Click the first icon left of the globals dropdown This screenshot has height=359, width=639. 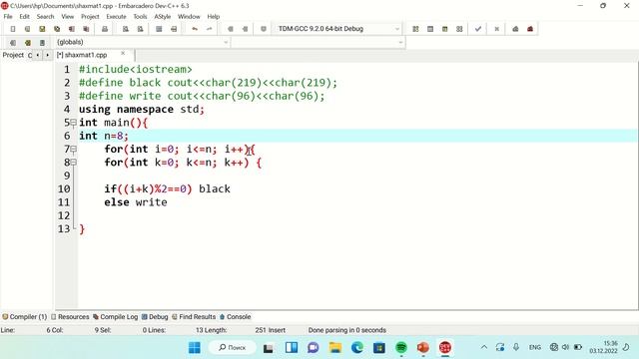pyautogui.click(x=13, y=42)
